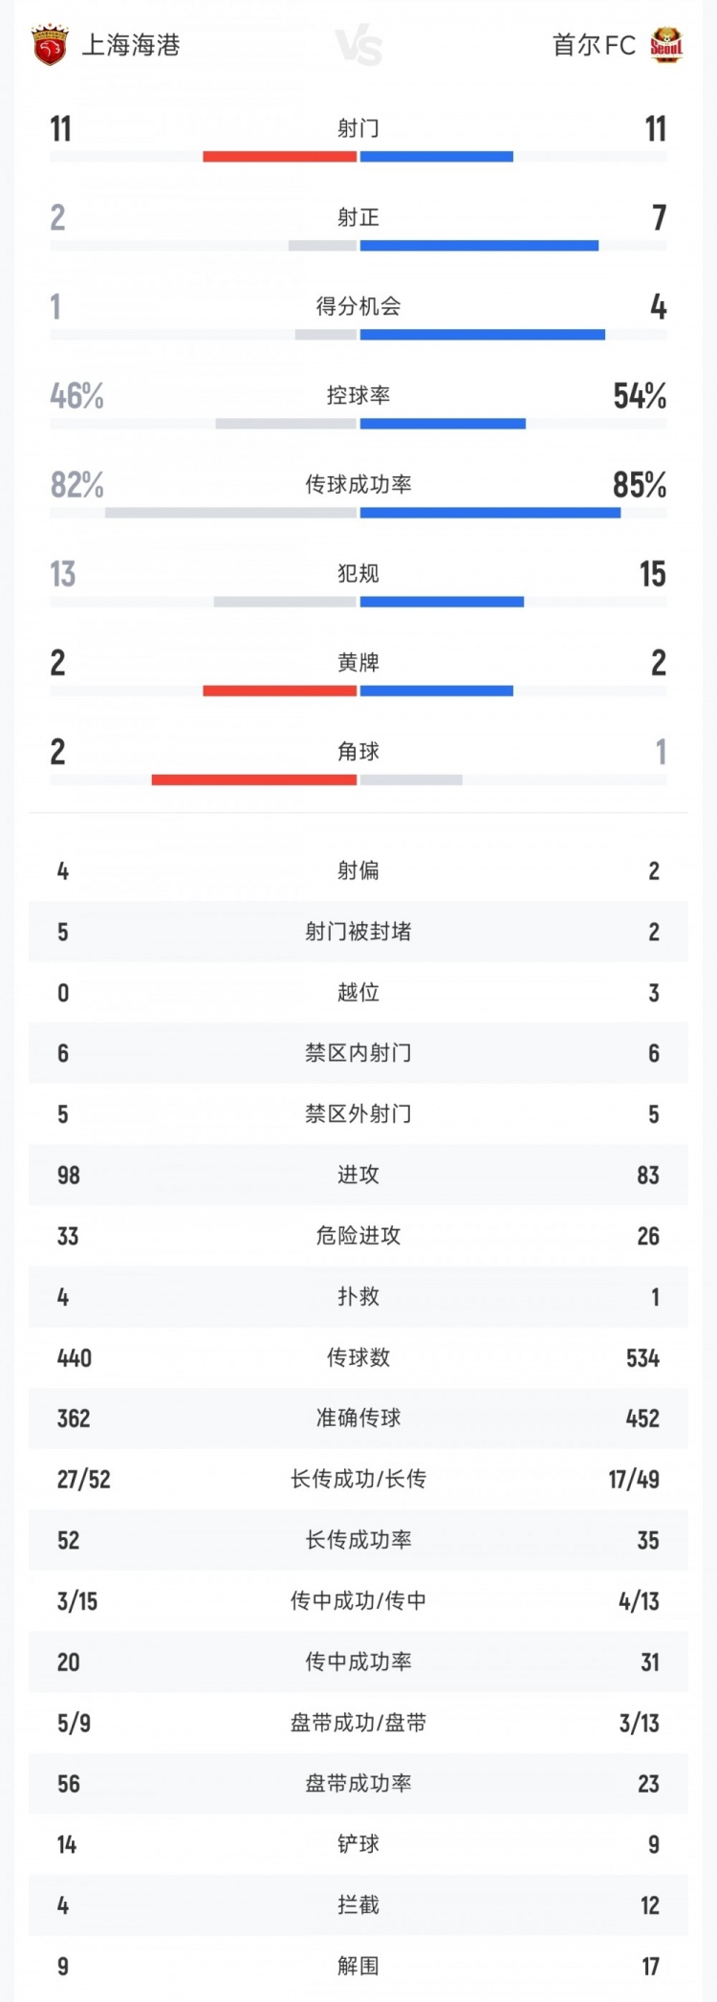Screen dimensions: 717x2002
Task: Click the VS icon in header
Action: (359, 46)
